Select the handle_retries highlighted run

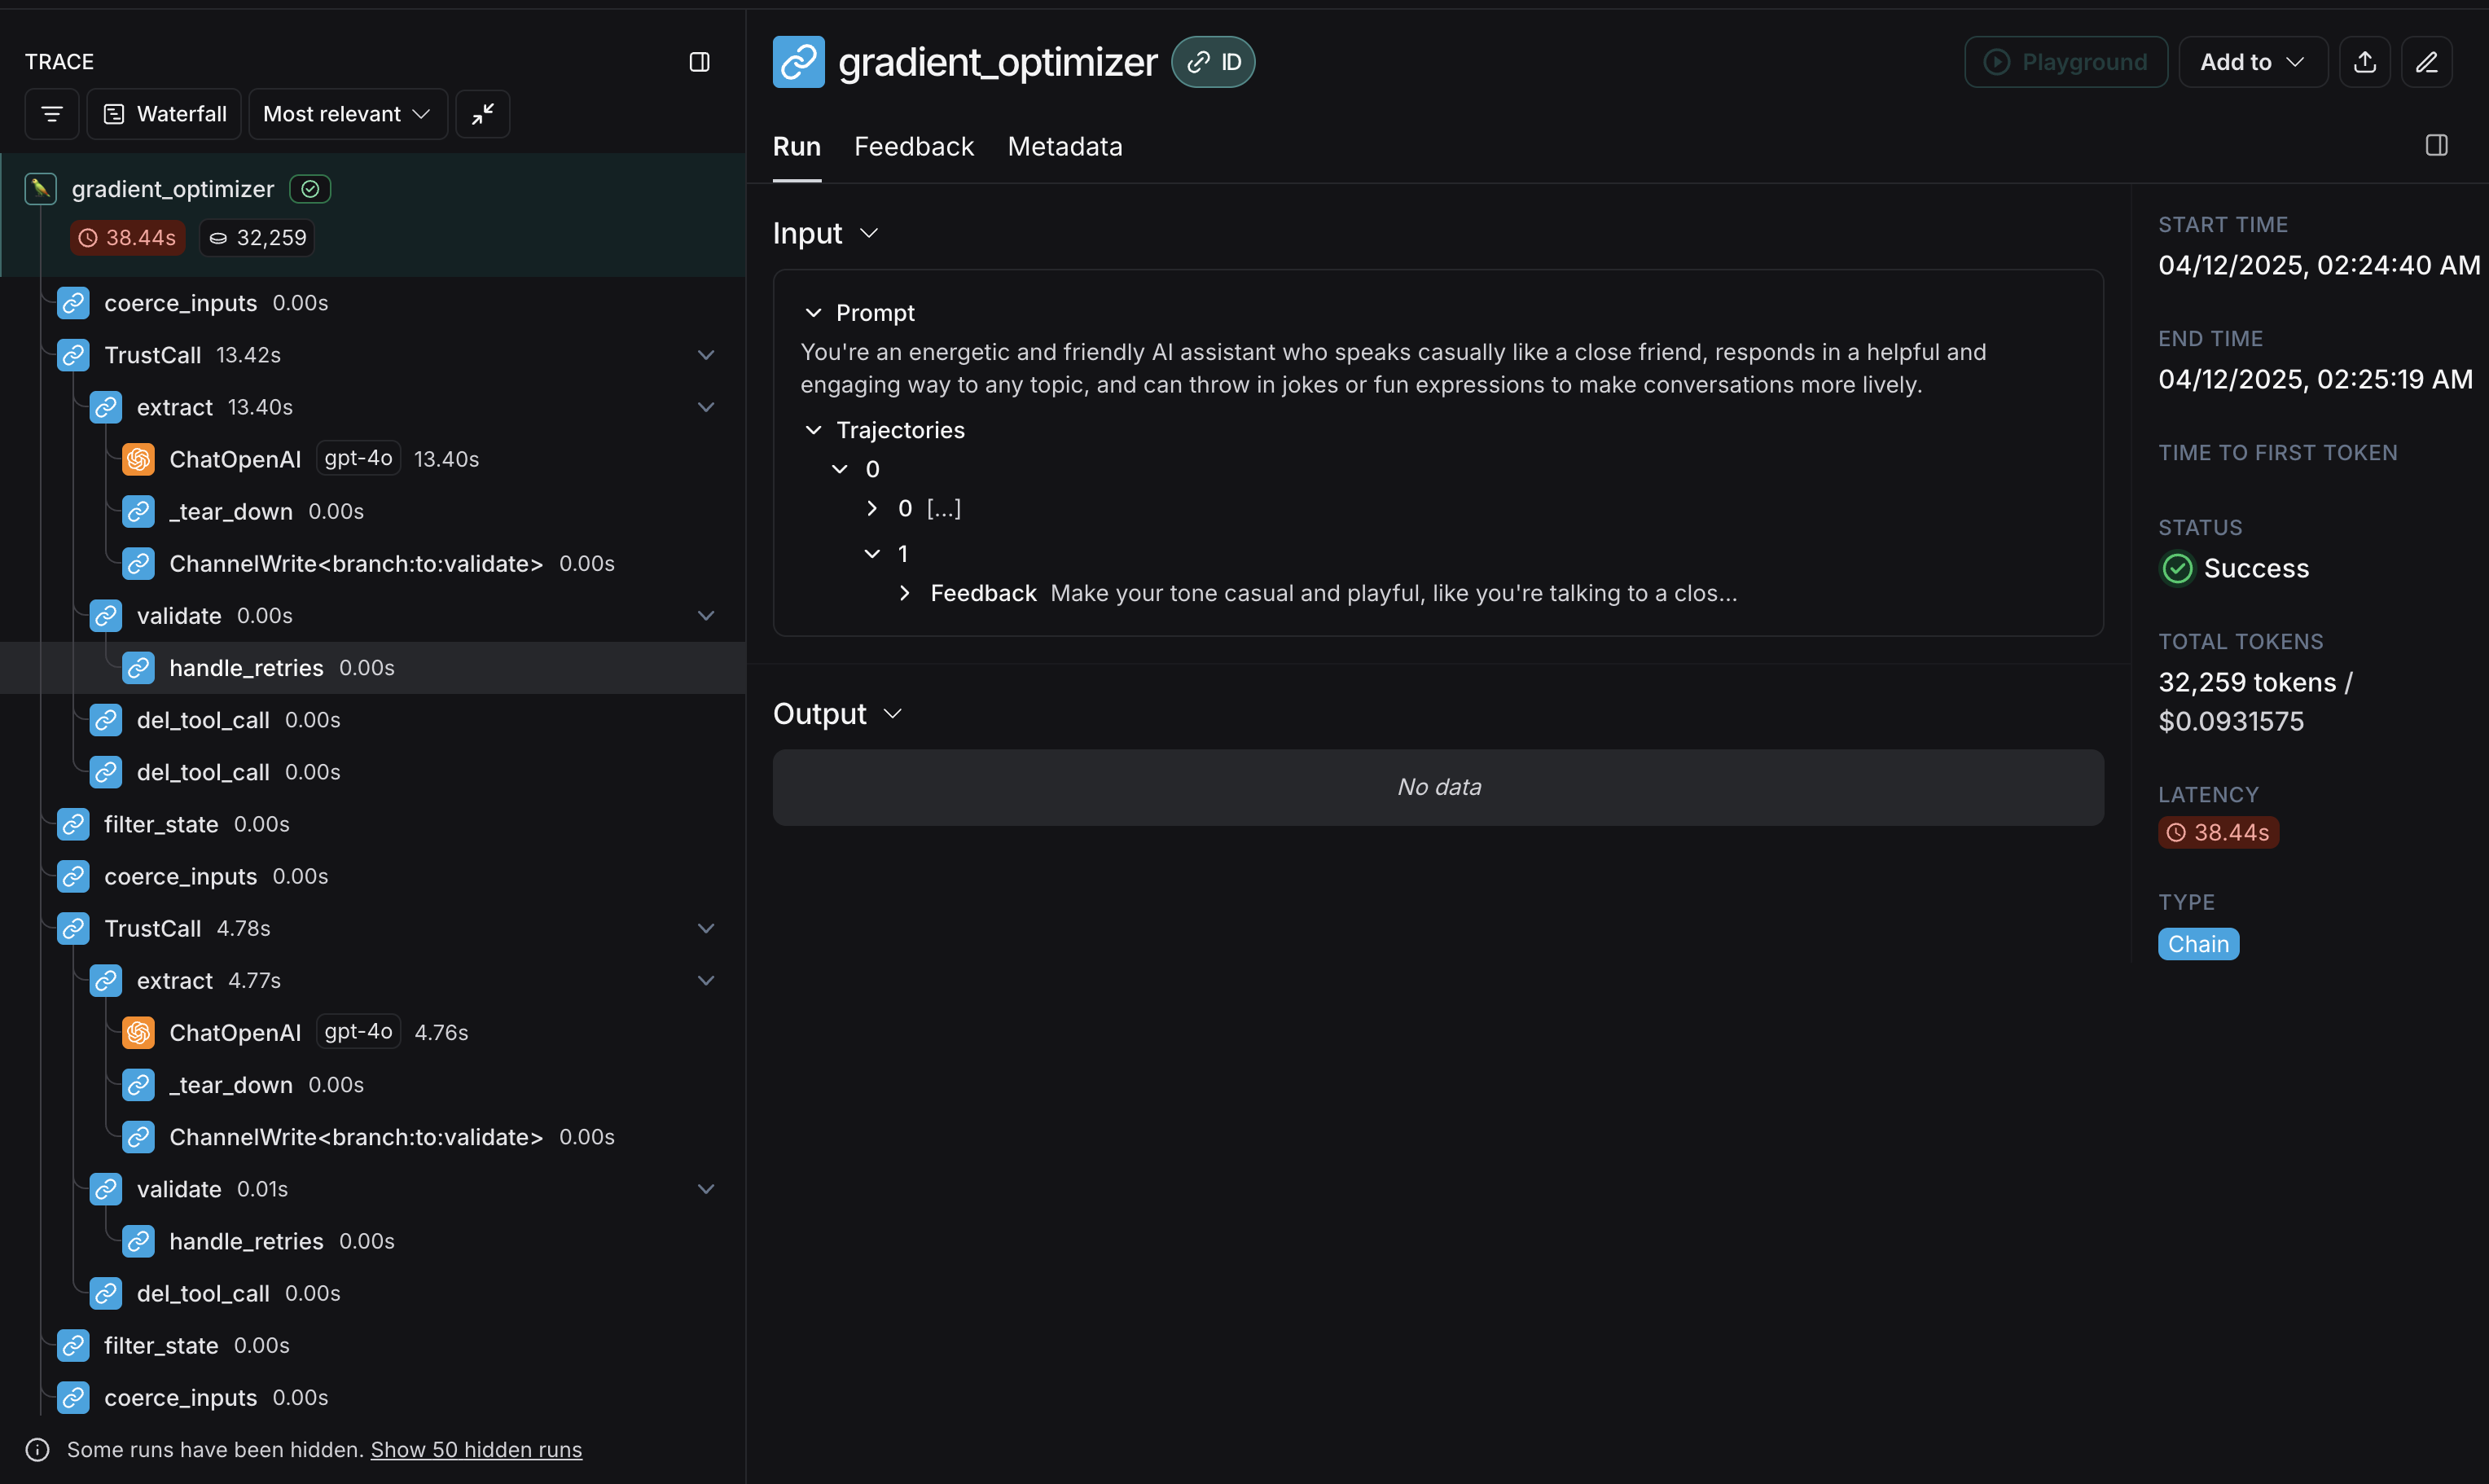point(246,668)
